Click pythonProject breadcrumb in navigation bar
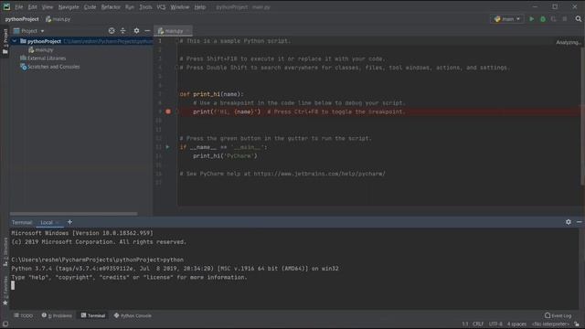Image resolution: width=585 pixels, height=329 pixels. [x=22, y=19]
